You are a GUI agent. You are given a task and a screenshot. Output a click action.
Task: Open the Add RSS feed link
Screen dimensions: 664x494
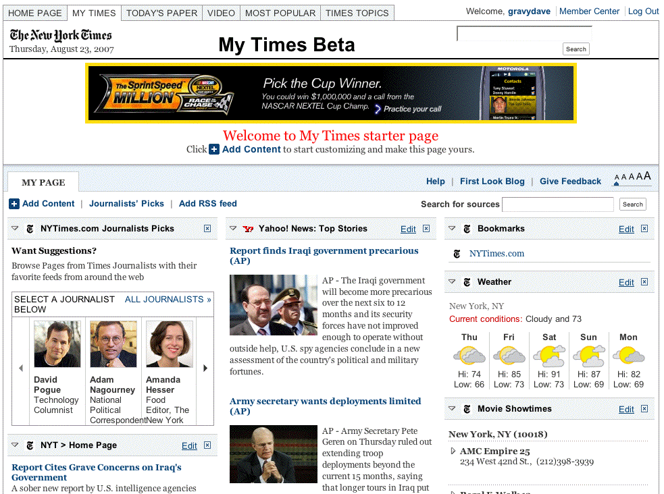tap(207, 204)
